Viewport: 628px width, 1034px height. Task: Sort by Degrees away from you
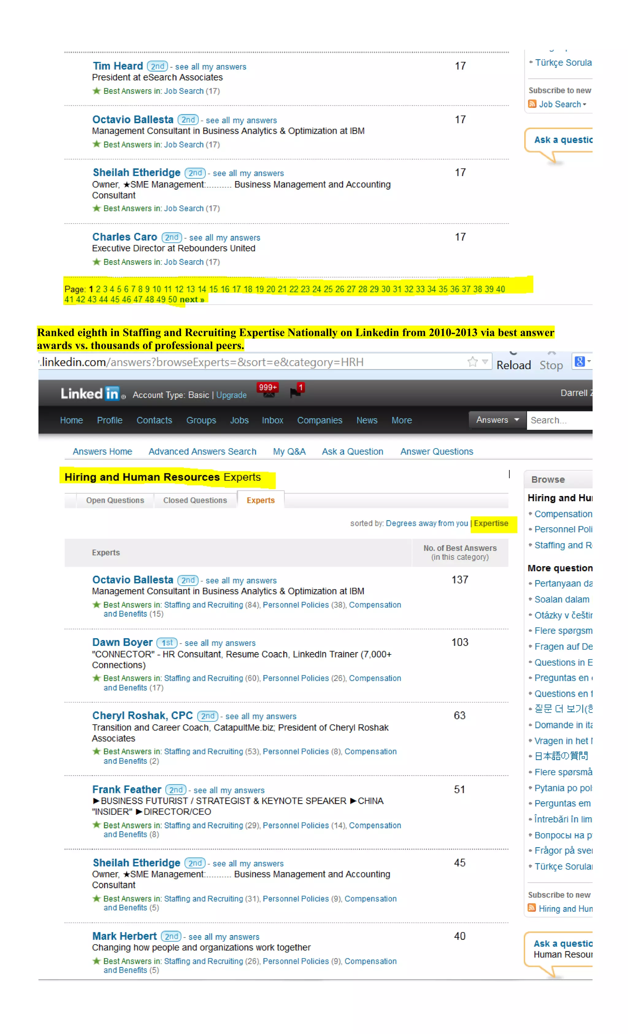pyautogui.click(x=427, y=523)
